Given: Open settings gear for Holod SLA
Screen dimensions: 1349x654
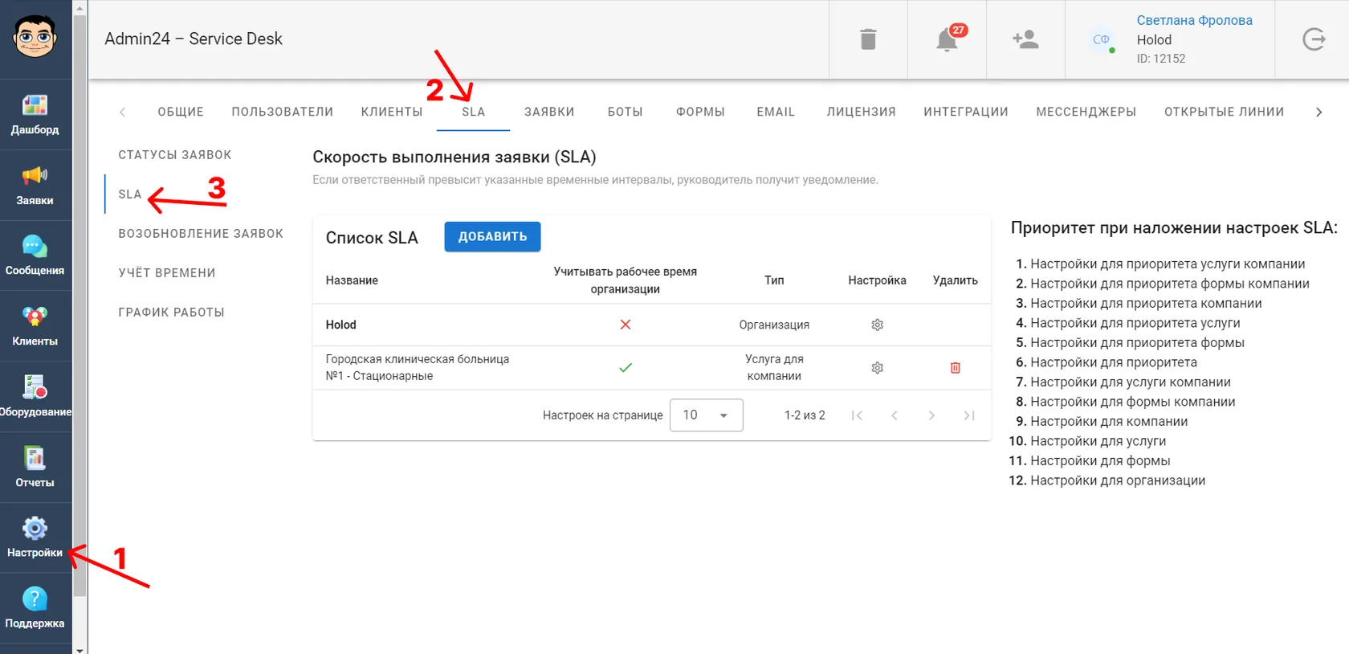Looking at the screenshot, I should (877, 325).
